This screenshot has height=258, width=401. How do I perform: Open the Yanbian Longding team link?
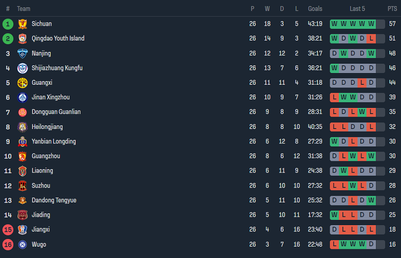(53, 141)
